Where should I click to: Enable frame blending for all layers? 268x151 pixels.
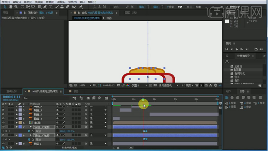94,98
